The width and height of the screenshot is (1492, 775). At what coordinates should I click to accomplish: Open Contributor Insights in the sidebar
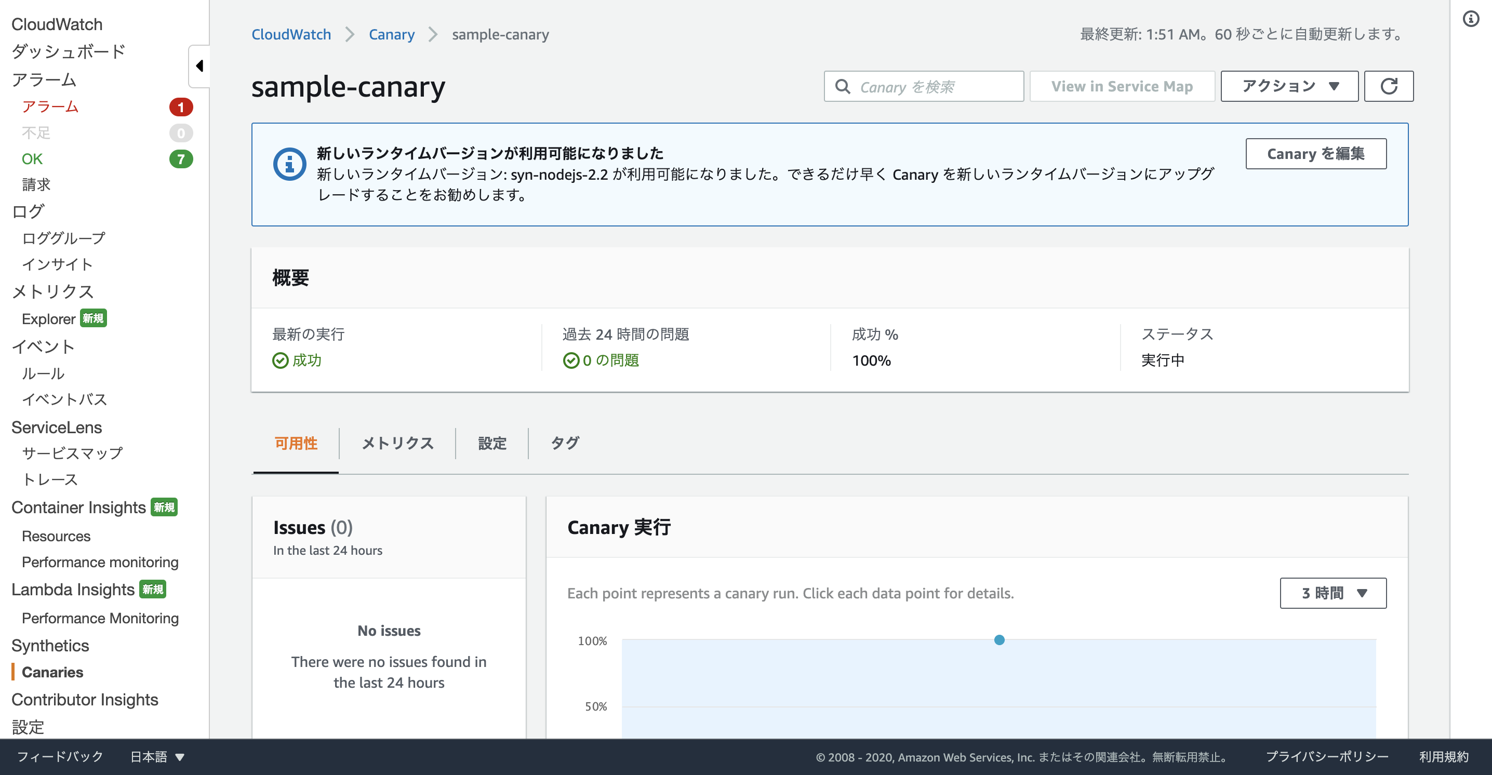(85, 700)
